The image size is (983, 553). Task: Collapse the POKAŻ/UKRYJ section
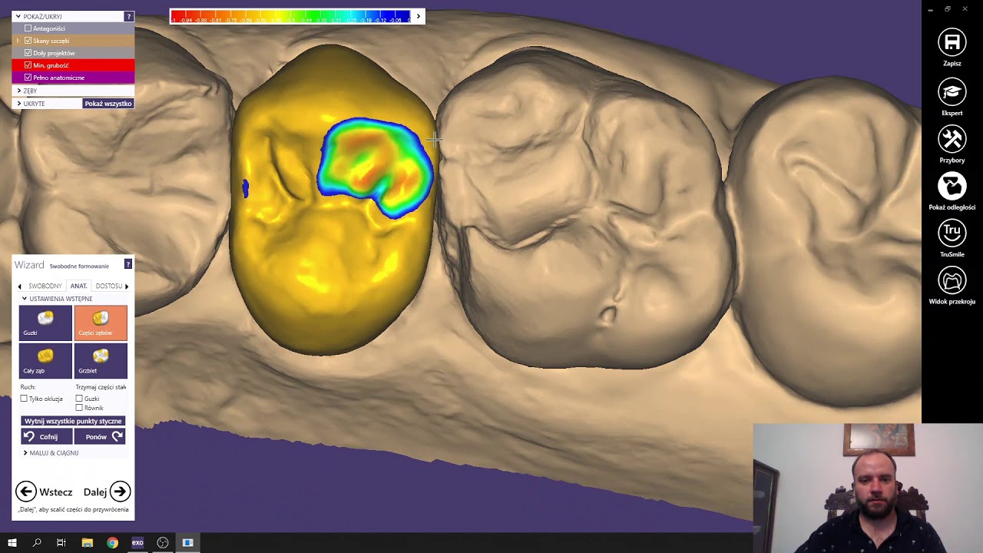pos(18,16)
